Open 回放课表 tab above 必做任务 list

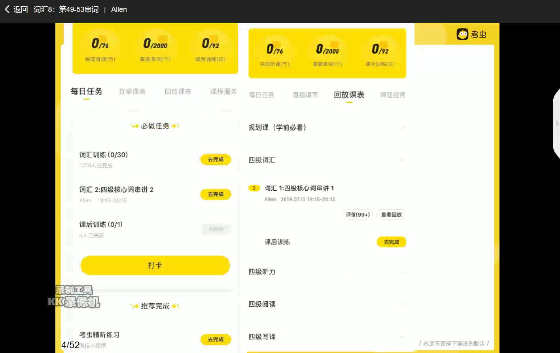pyautogui.click(x=178, y=92)
